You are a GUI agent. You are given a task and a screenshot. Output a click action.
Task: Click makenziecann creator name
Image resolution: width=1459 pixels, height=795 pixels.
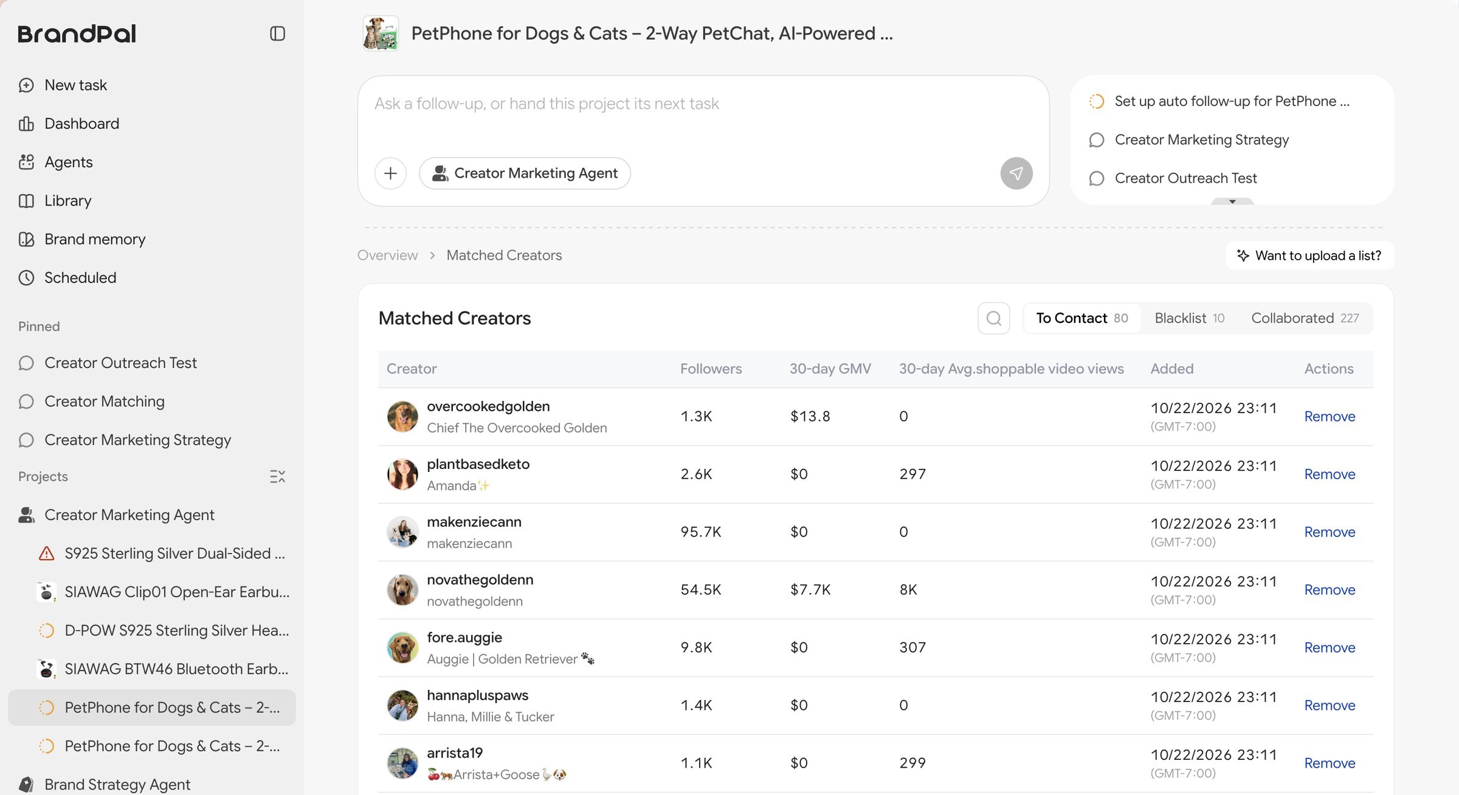tap(474, 522)
